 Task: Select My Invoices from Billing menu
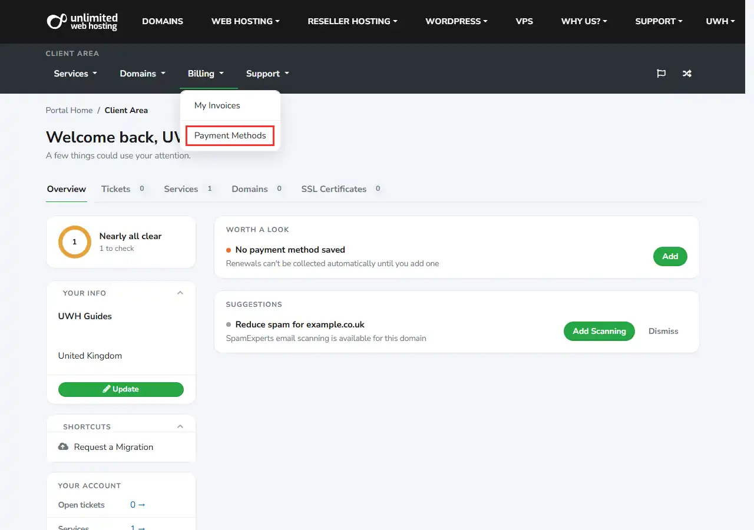tap(217, 105)
